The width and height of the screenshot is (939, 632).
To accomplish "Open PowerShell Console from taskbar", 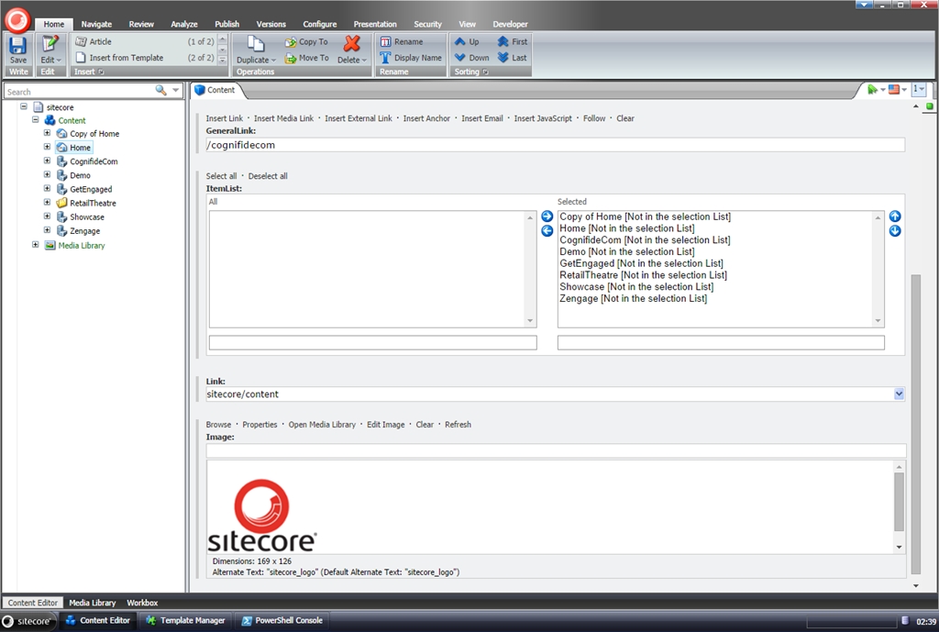I will 282,621.
